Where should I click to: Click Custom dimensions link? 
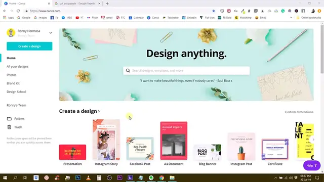(x=299, y=112)
